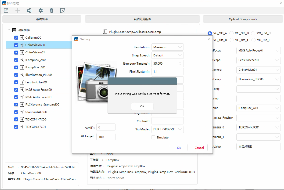The height and width of the screenshot is (190, 284).
Task: Click the plugin icon beside StandardACS00
Action: click(x=22, y=112)
